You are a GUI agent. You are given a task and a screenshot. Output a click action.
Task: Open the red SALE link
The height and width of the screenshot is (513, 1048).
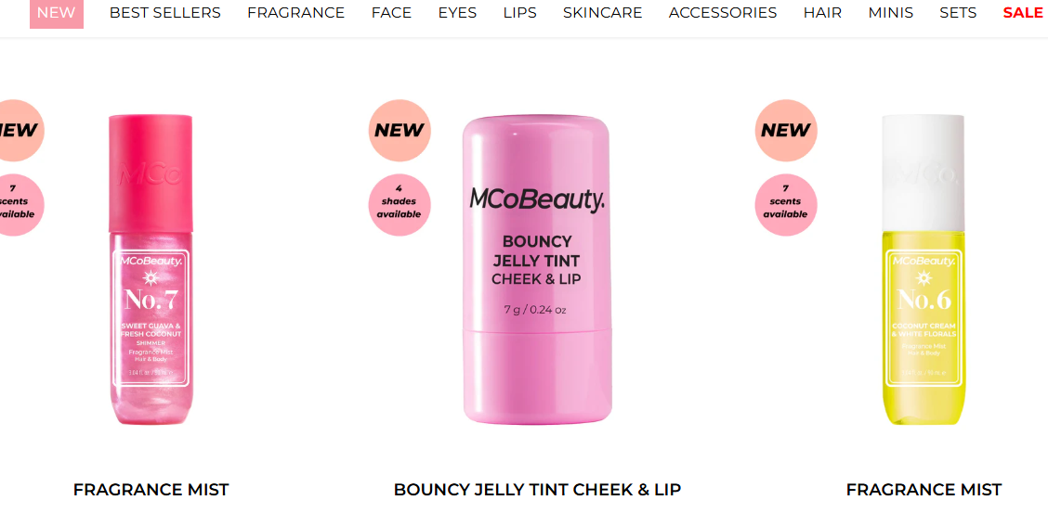[1023, 13]
